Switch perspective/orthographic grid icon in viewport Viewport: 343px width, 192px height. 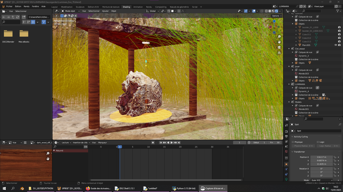pos(279,53)
